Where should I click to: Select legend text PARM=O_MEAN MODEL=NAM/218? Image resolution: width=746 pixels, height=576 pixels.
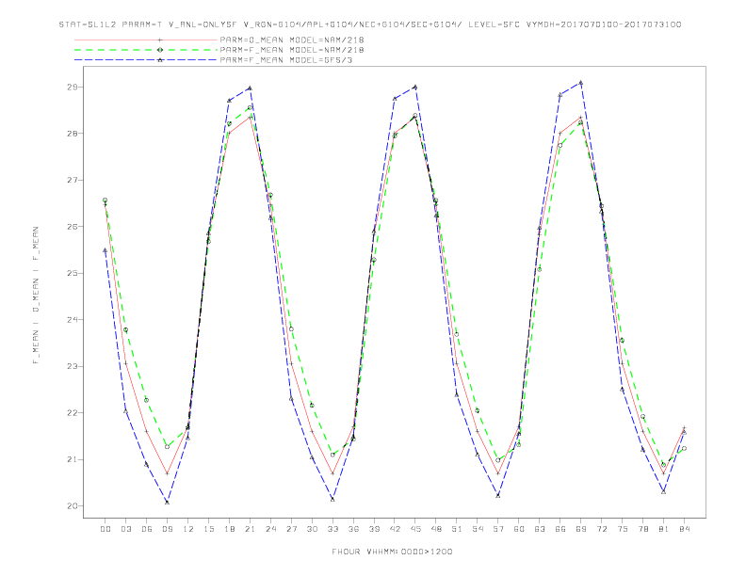[x=292, y=40]
